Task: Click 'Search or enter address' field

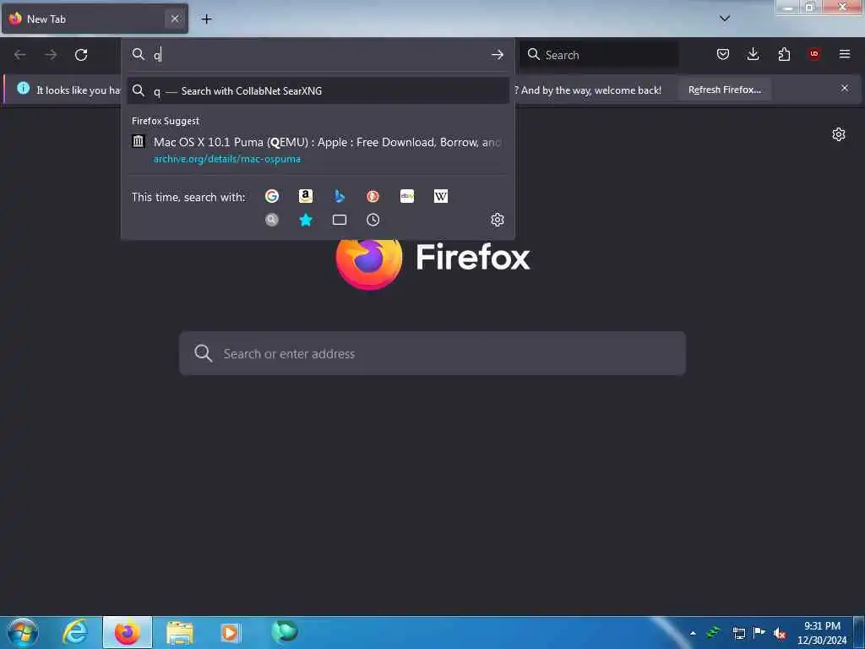Action: click(432, 353)
